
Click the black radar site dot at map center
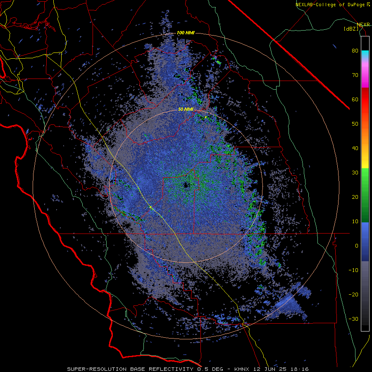(186, 185)
